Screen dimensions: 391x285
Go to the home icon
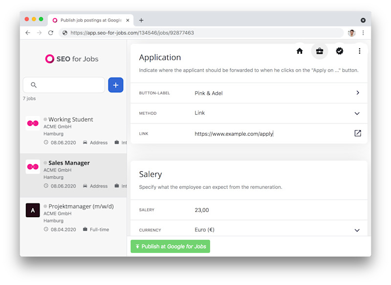click(300, 51)
